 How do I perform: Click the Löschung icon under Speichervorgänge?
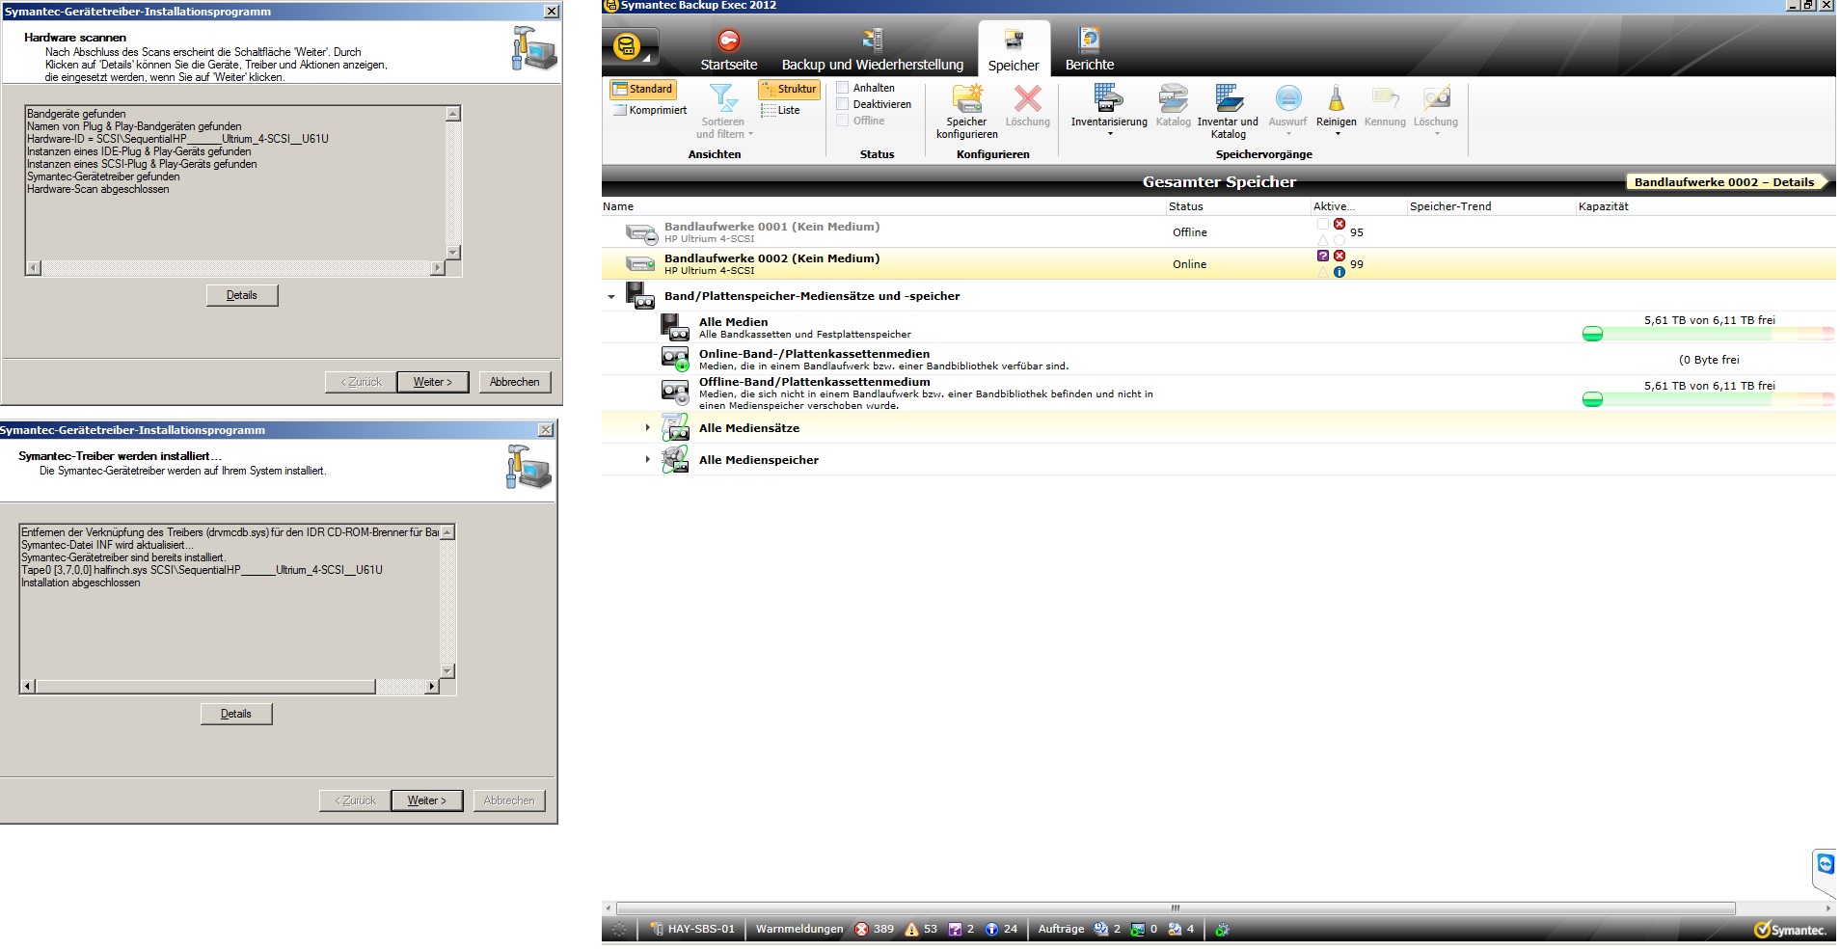click(x=1436, y=98)
